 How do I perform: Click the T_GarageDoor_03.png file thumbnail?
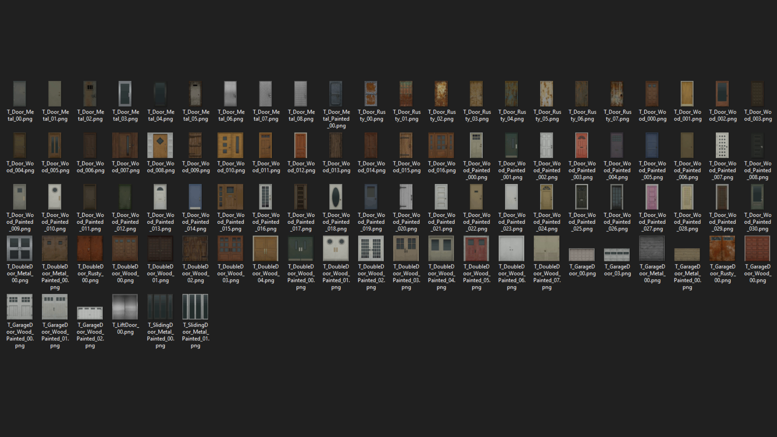click(x=617, y=255)
